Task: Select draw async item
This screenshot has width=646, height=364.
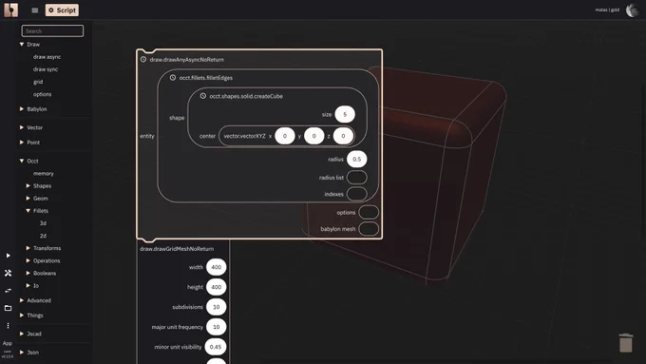Action: pos(47,57)
